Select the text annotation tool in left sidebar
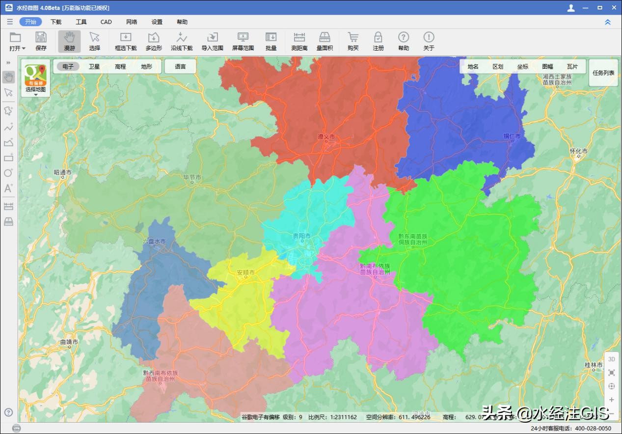 8,189
